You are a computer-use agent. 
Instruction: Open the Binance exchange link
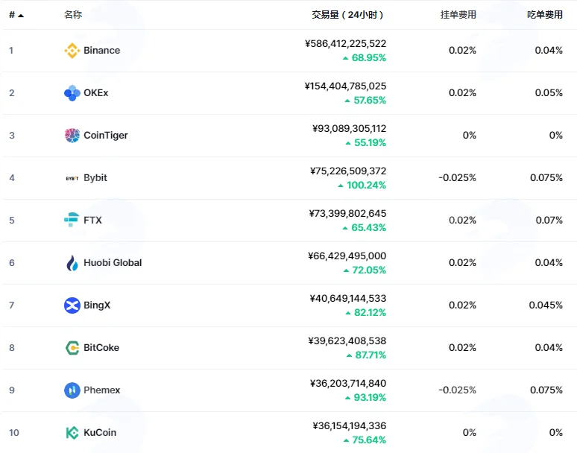pos(102,51)
